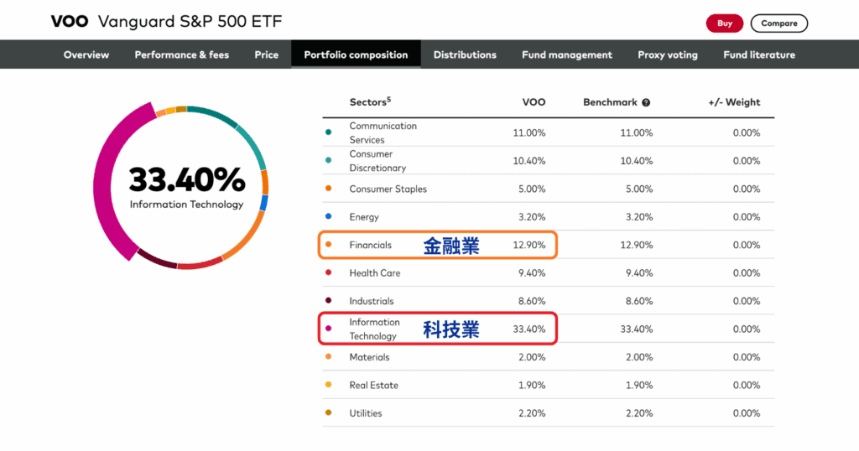
Task: Open the Overview tab
Action: coord(86,54)
